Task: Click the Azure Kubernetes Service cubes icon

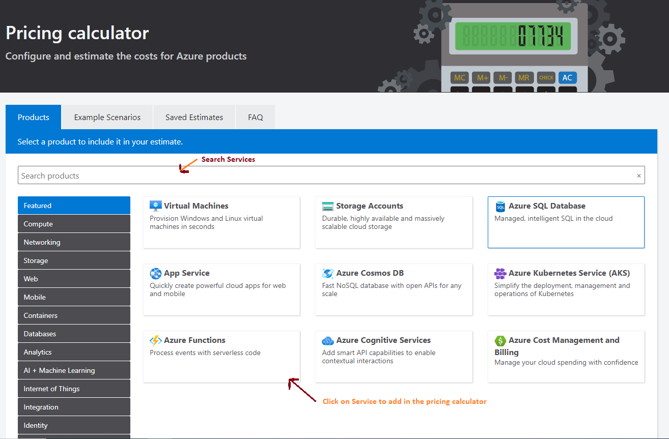Action: (x=500, y=273)
